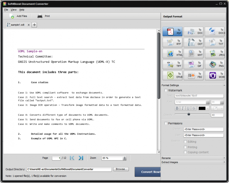
Task: Click the document preview vertical scrollbar
Action: click(159, 66)
